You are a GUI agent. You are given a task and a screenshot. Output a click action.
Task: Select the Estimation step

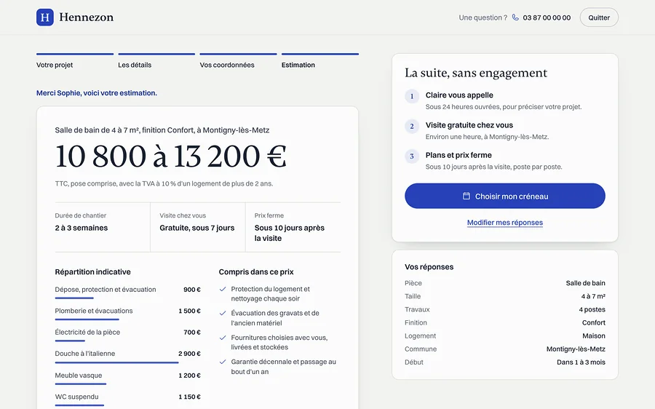(x=320, y=61)
